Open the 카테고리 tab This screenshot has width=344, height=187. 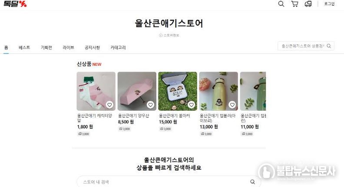(x=118, y=47)
